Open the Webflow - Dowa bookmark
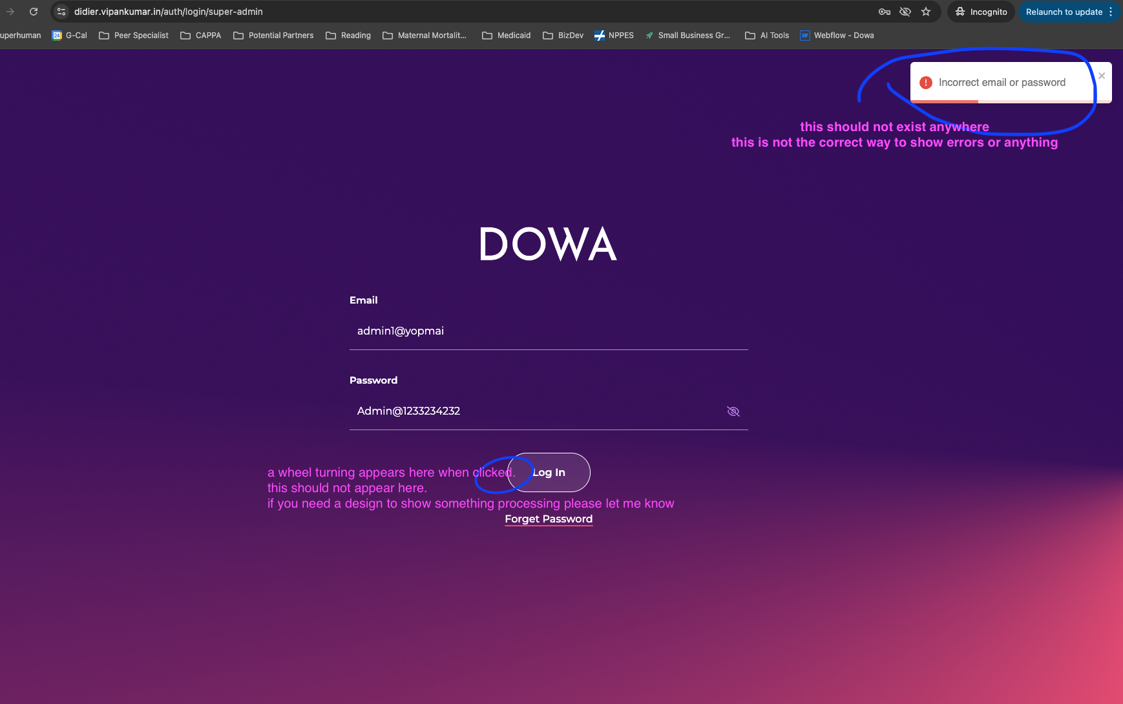This screenshot has height=704, width=1123. click(x=837, y=36)
